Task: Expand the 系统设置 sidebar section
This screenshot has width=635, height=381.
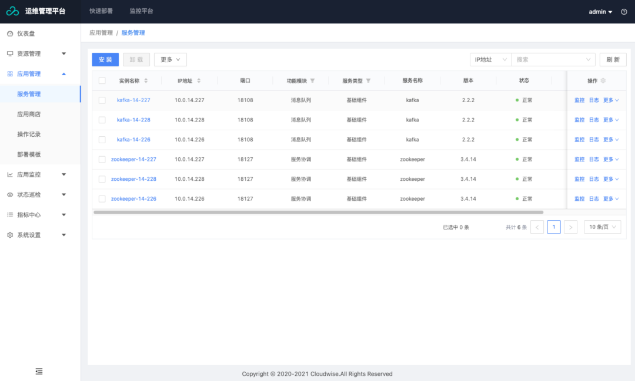Action: [40, 235]
